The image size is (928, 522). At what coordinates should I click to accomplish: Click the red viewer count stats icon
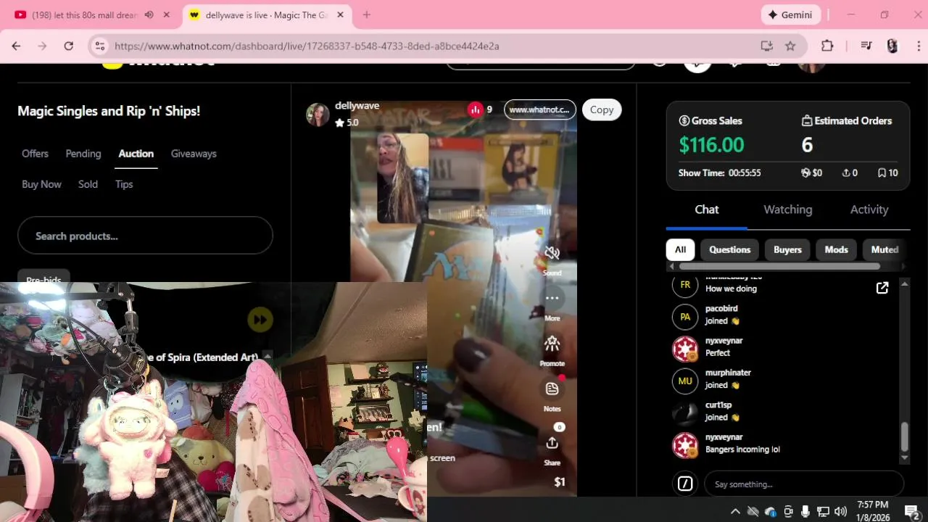475,109
